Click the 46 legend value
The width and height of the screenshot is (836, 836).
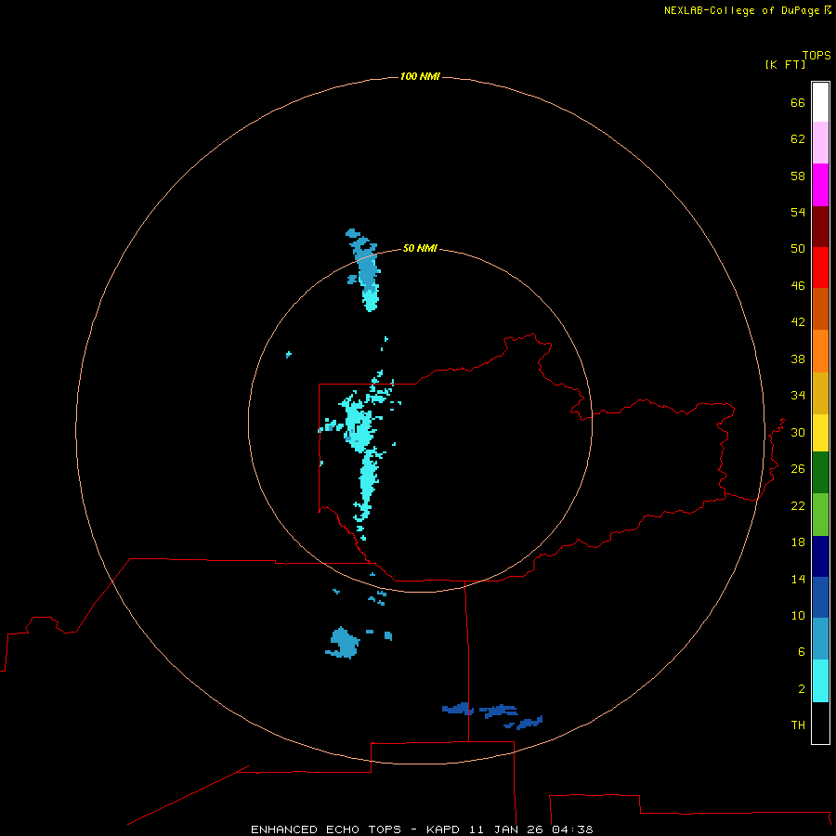(x=798, y=285)
